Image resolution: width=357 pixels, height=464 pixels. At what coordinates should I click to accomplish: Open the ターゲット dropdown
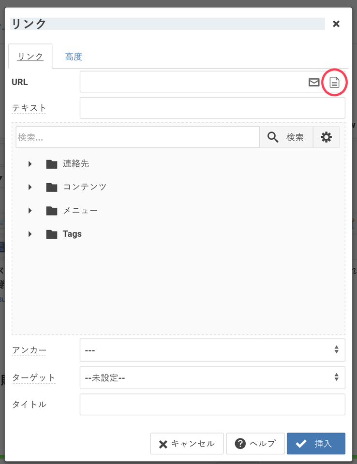212,377
